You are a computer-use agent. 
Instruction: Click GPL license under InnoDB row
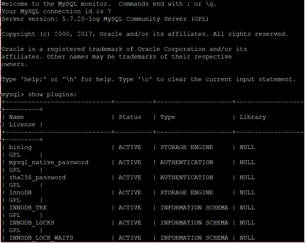pyautogui.click(x=15, y=200)
